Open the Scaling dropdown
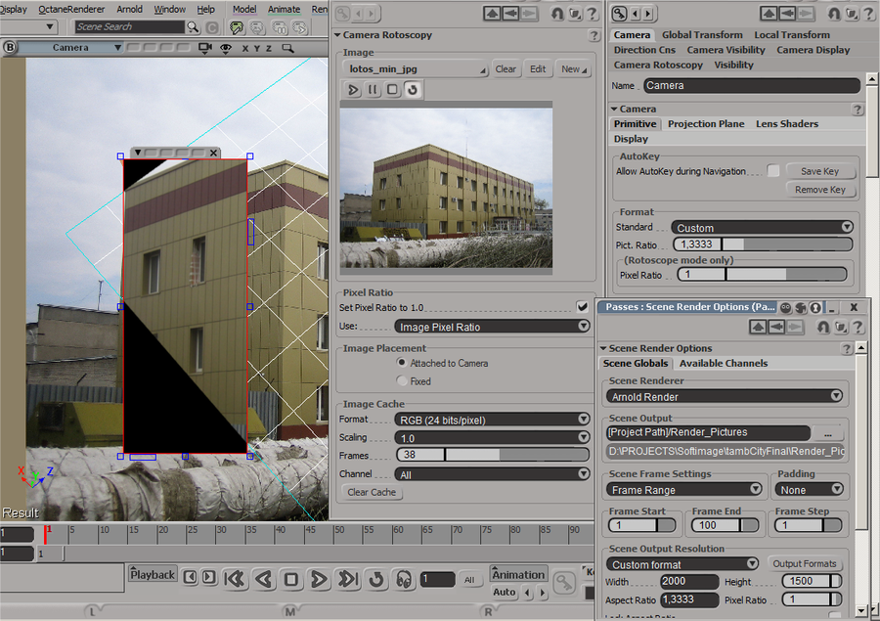880x621 pixels. click(492, 438)
